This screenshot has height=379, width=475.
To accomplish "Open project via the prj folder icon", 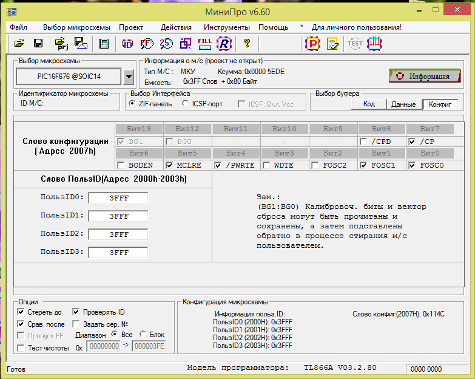I will pos(62,44).
